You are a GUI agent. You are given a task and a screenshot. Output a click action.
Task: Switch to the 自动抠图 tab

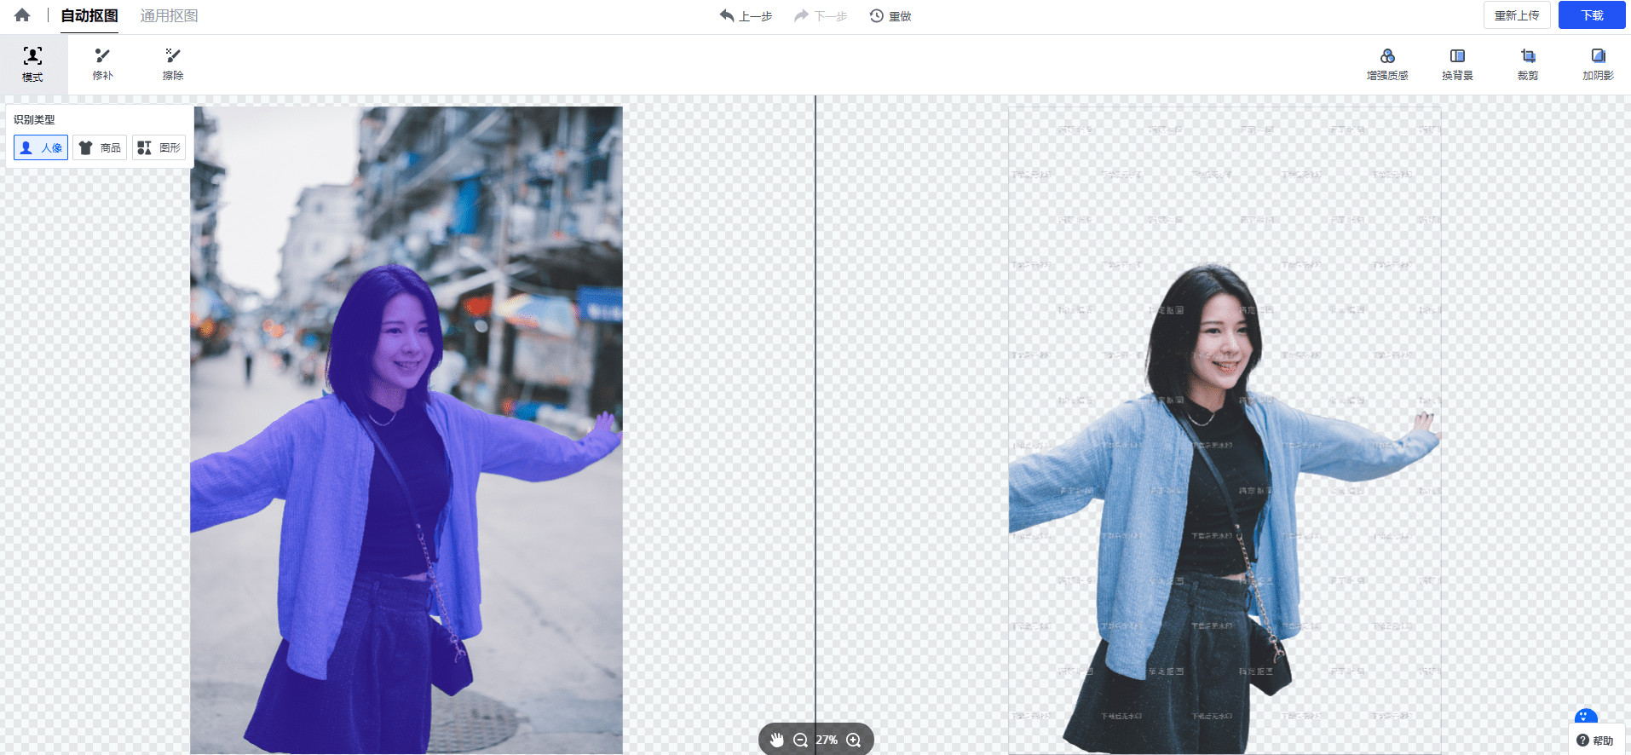89,16
